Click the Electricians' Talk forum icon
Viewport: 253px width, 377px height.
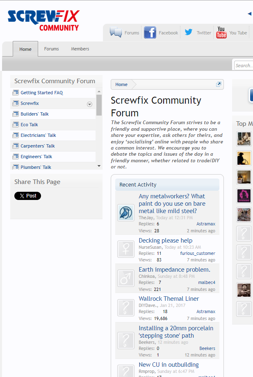point(16,135)
